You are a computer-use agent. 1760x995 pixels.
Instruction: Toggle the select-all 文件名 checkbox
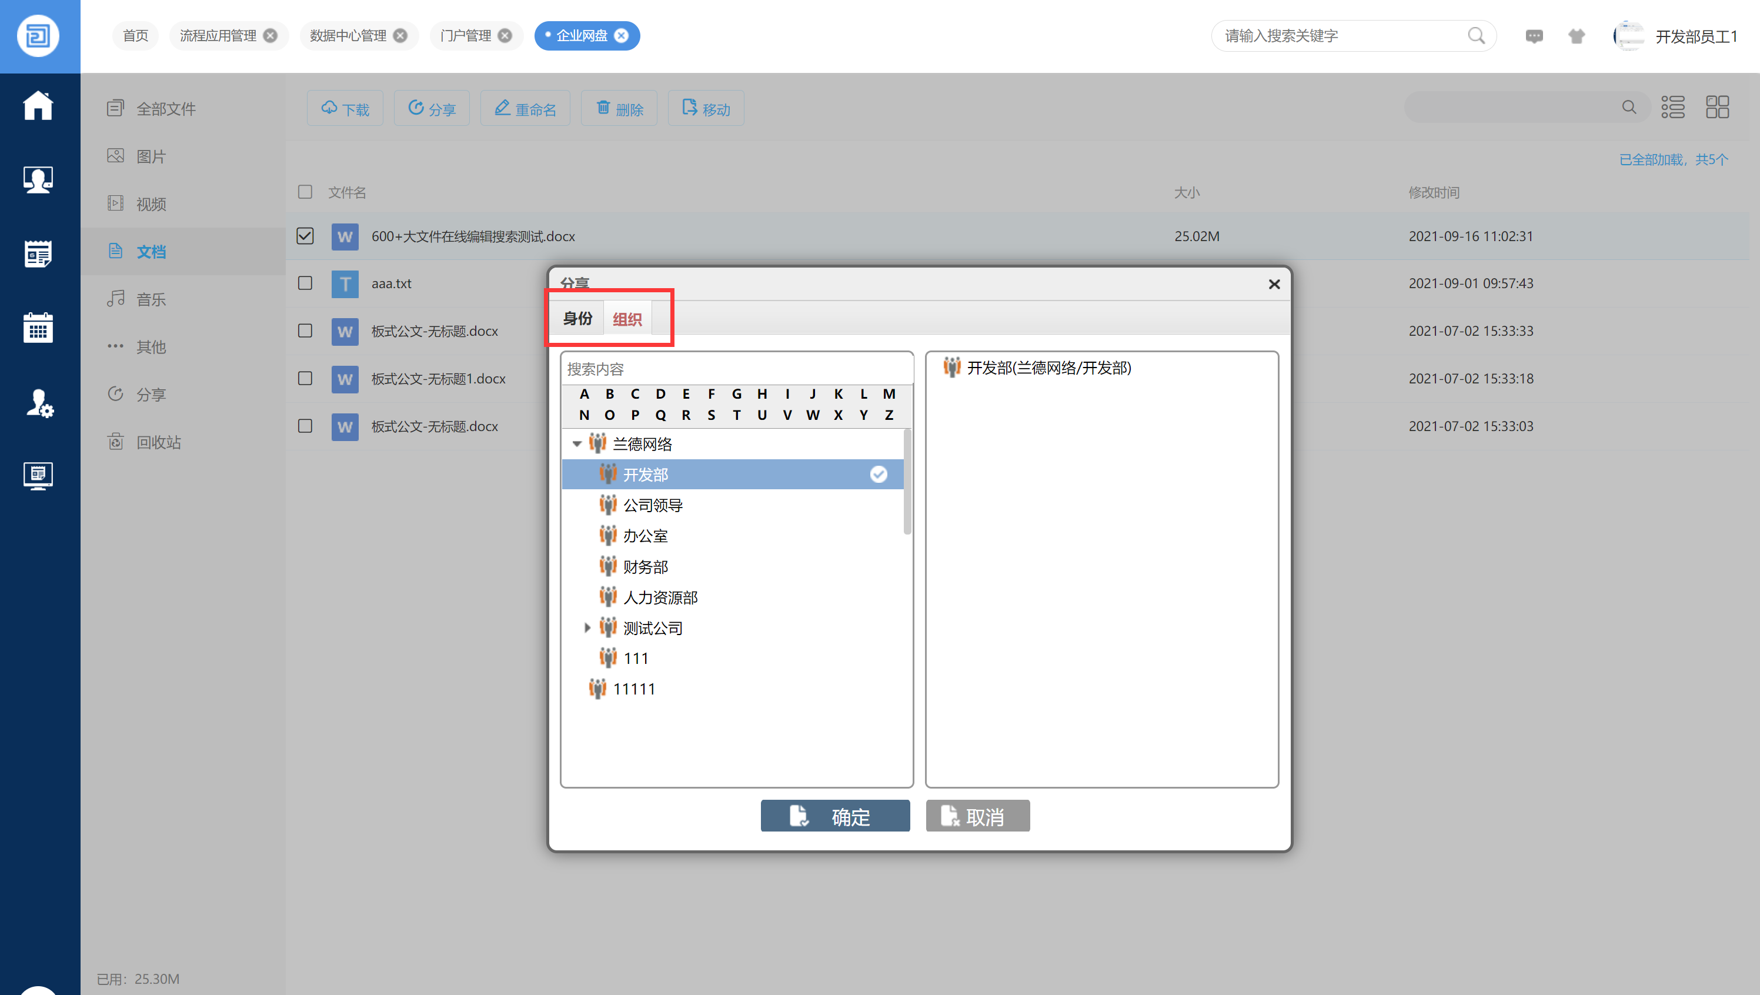(x=305, y=192)
